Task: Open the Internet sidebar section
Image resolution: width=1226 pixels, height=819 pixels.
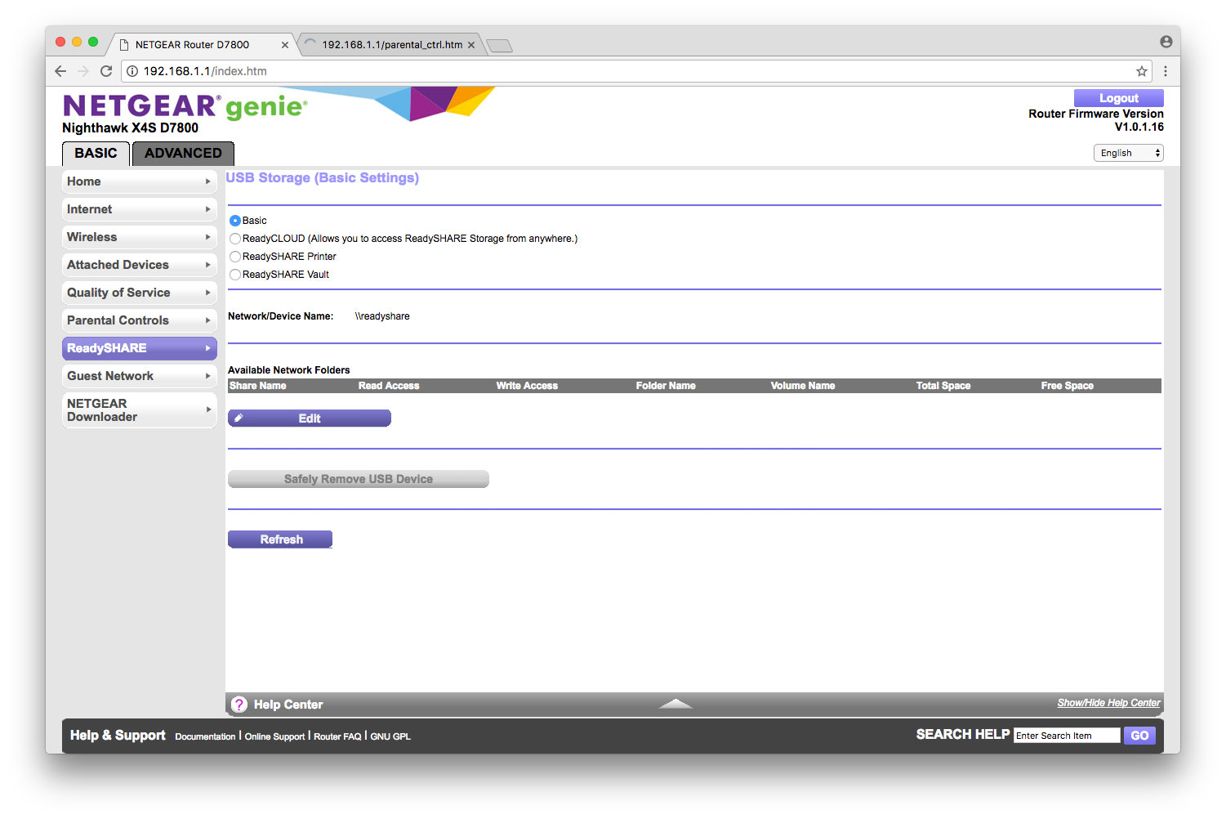Action: (139, 209)
